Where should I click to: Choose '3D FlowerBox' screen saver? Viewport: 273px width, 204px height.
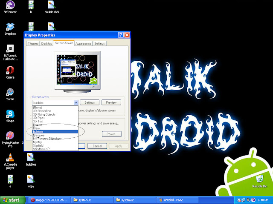pyautogui.click(x=55, y=111)
